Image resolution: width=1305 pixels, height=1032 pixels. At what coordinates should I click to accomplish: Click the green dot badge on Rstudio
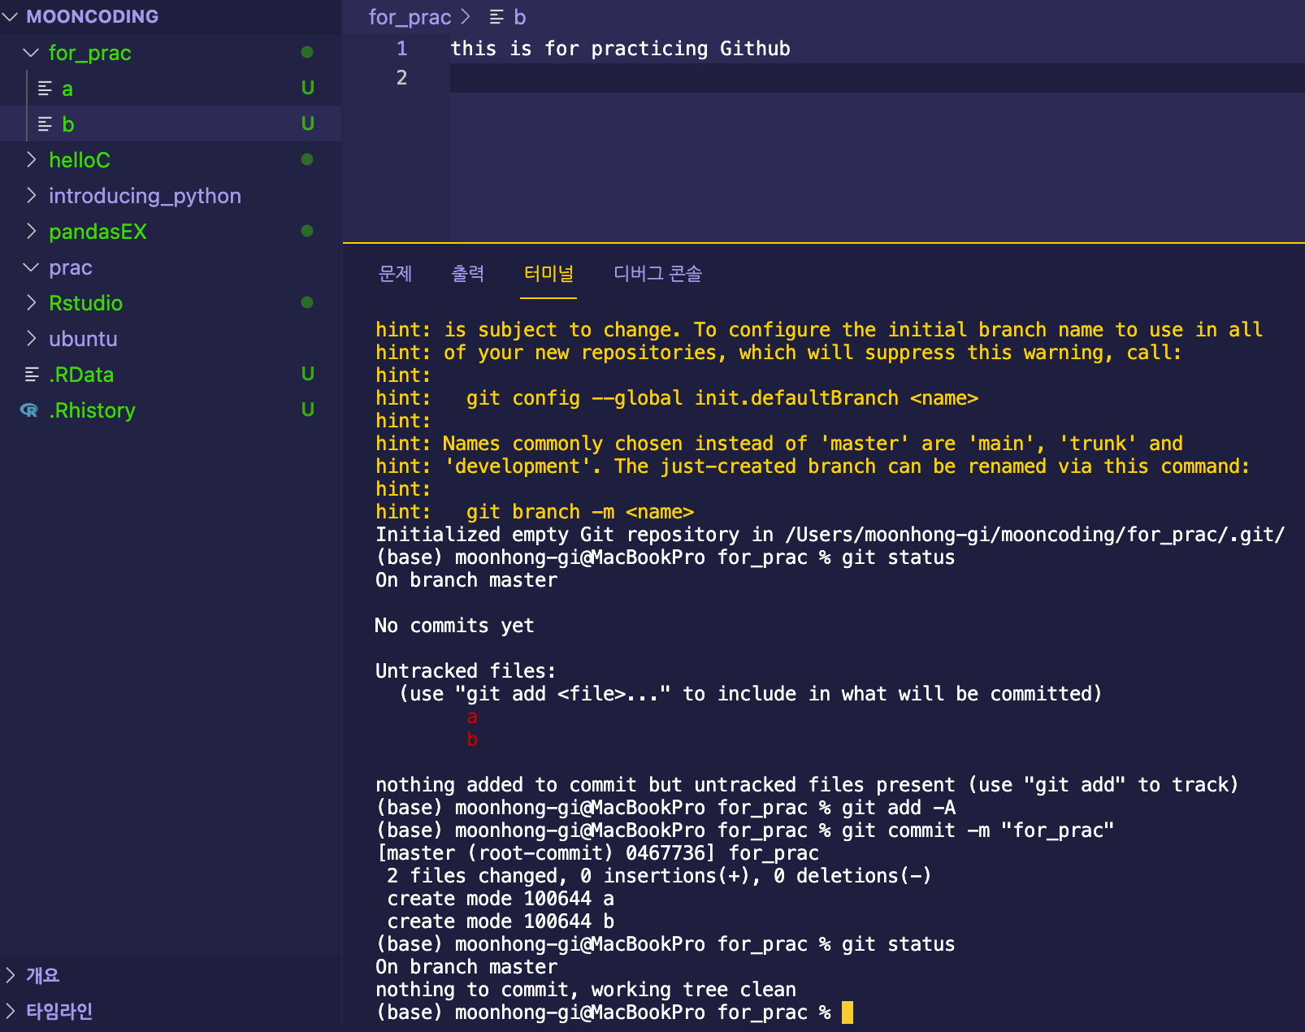click(x=307, y=302)
